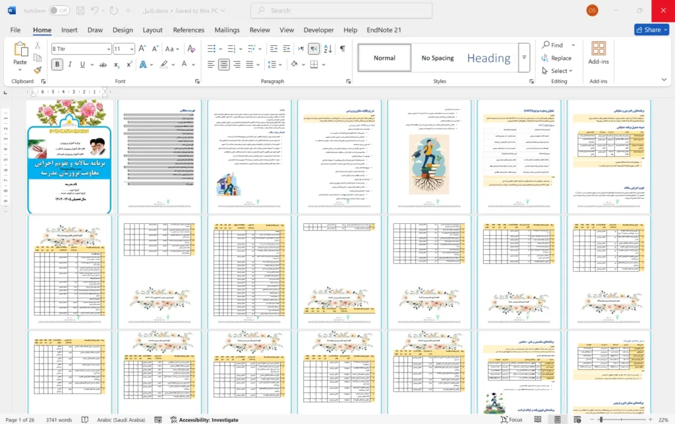The height and width of the screenshot is (424, 675).
Task: Apply the text highlight color
Action: tap(163, 65)
